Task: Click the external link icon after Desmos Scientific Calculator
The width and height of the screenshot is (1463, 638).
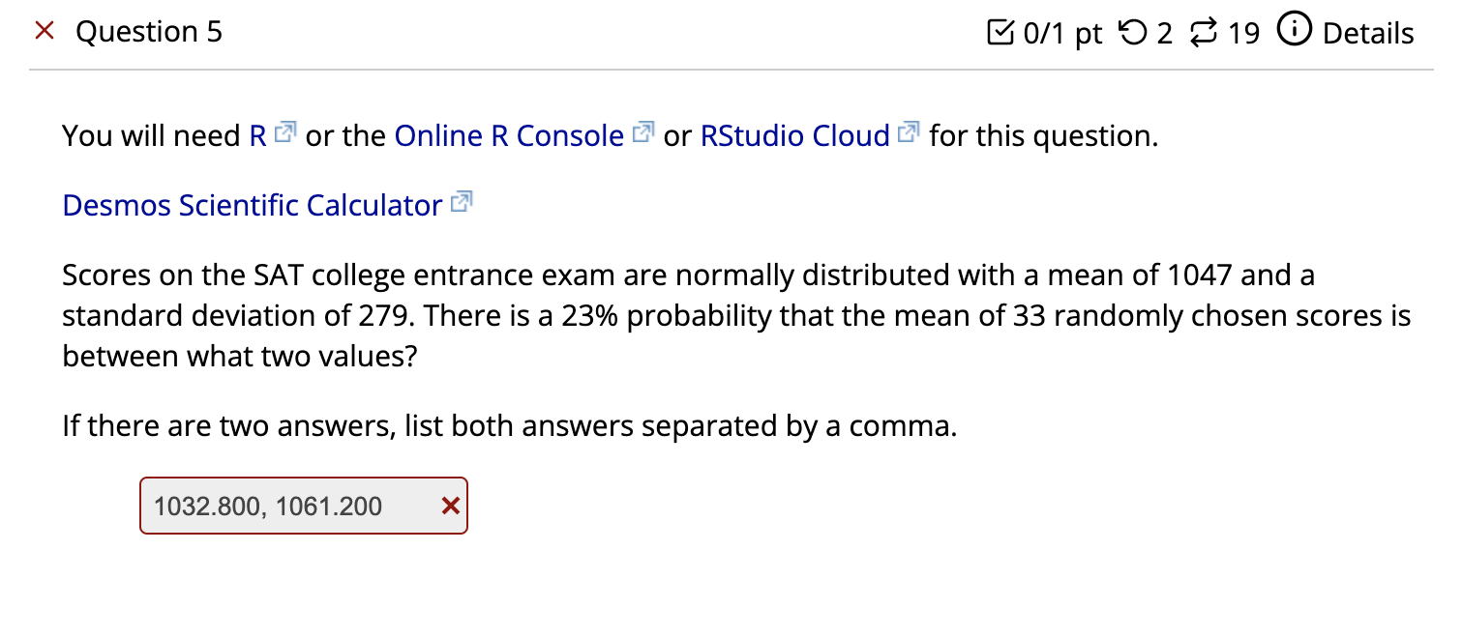Action: [462, 199]
